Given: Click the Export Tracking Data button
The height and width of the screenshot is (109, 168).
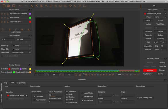Looking at the screenshot, I should [145, 97].
